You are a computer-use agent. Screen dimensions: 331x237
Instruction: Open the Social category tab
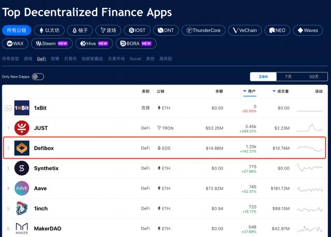coord(136,58)
